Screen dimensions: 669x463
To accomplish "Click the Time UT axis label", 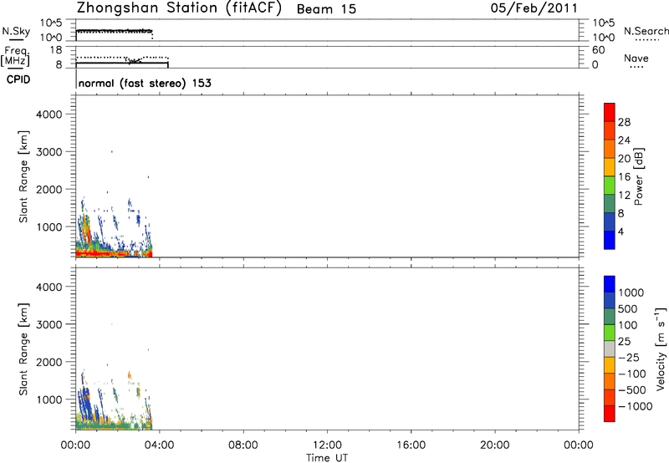I will pos(327,458).
